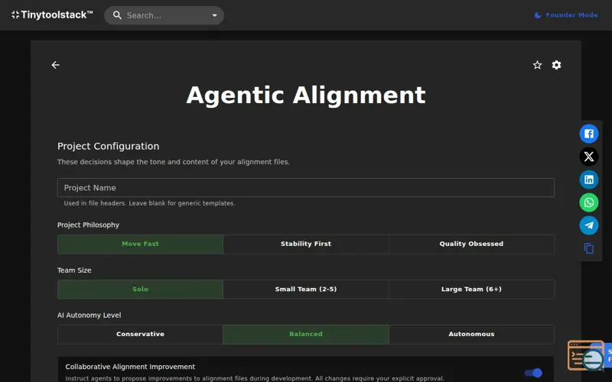Click the Team Size label
The height and width of the screenshot is (382, 612).
coord(74,270)
